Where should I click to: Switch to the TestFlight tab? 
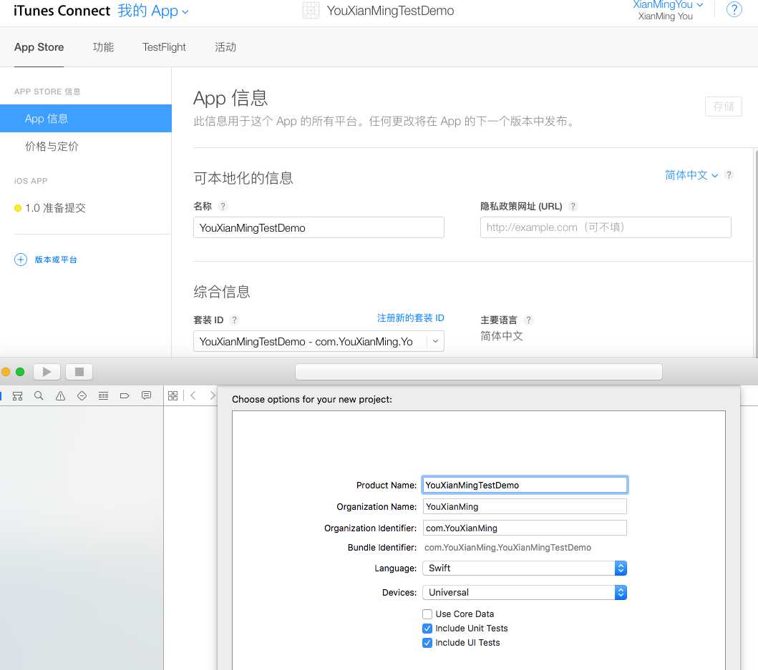164,47
